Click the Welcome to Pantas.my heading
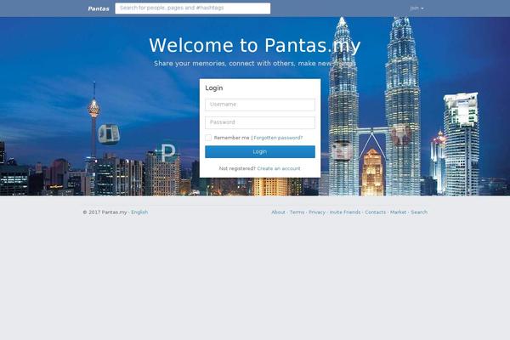 [255, 45]
